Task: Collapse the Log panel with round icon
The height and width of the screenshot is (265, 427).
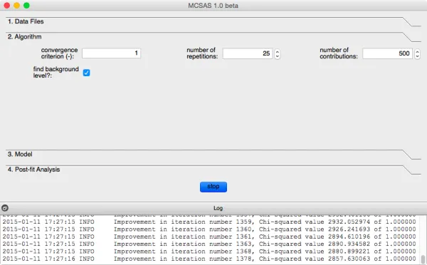Action: pyautogui.click(x=5, y=208)
